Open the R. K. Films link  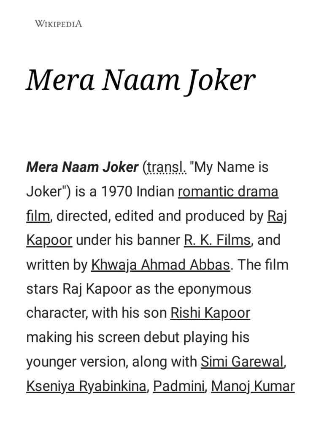(217, 240)
